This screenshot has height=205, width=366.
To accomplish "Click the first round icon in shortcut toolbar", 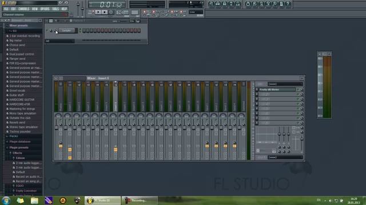I will (x=211, y=4).
